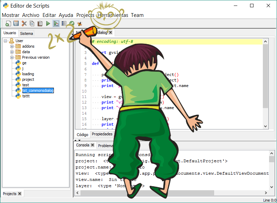This screenshot has width=277, height=203.
Task: Click the Save floppy disk icon
Action: 16,23
